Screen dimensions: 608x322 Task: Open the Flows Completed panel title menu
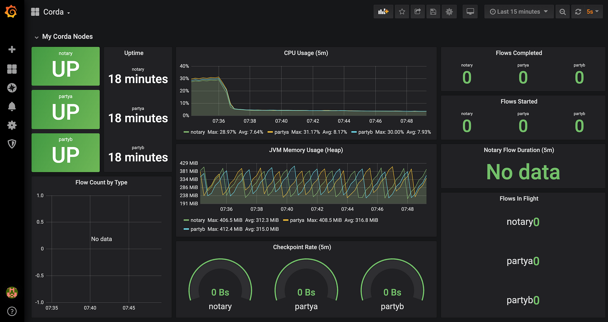tap(519, 53)
